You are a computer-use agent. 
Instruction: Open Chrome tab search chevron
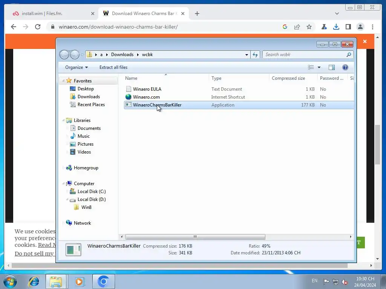[x=337, y=14]
